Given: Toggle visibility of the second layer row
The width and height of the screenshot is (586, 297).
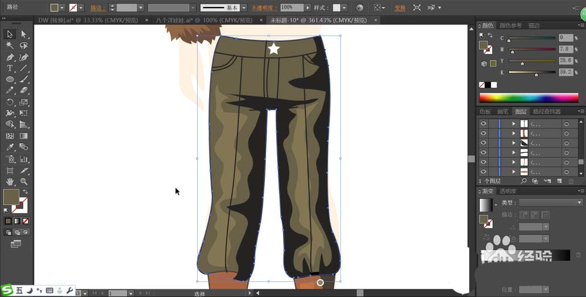Looking at the screenshot, I should coord(483,133).
